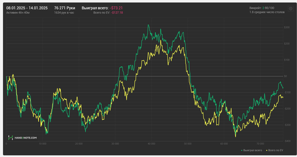Click the date range 08.01.2025 - 14.01.2025
The height and width of the screenshot is (157, 297).
click(x=27, y=8)
